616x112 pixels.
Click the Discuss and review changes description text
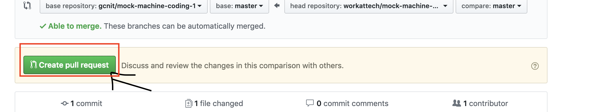coord(232,66)
